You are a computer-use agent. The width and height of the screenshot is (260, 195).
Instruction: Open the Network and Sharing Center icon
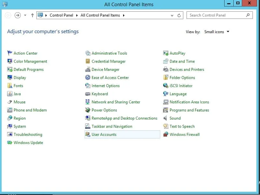(x=87, y=102)
